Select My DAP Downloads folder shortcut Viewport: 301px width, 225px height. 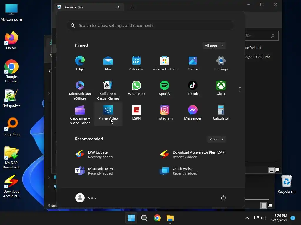click(x=11, y=158)
